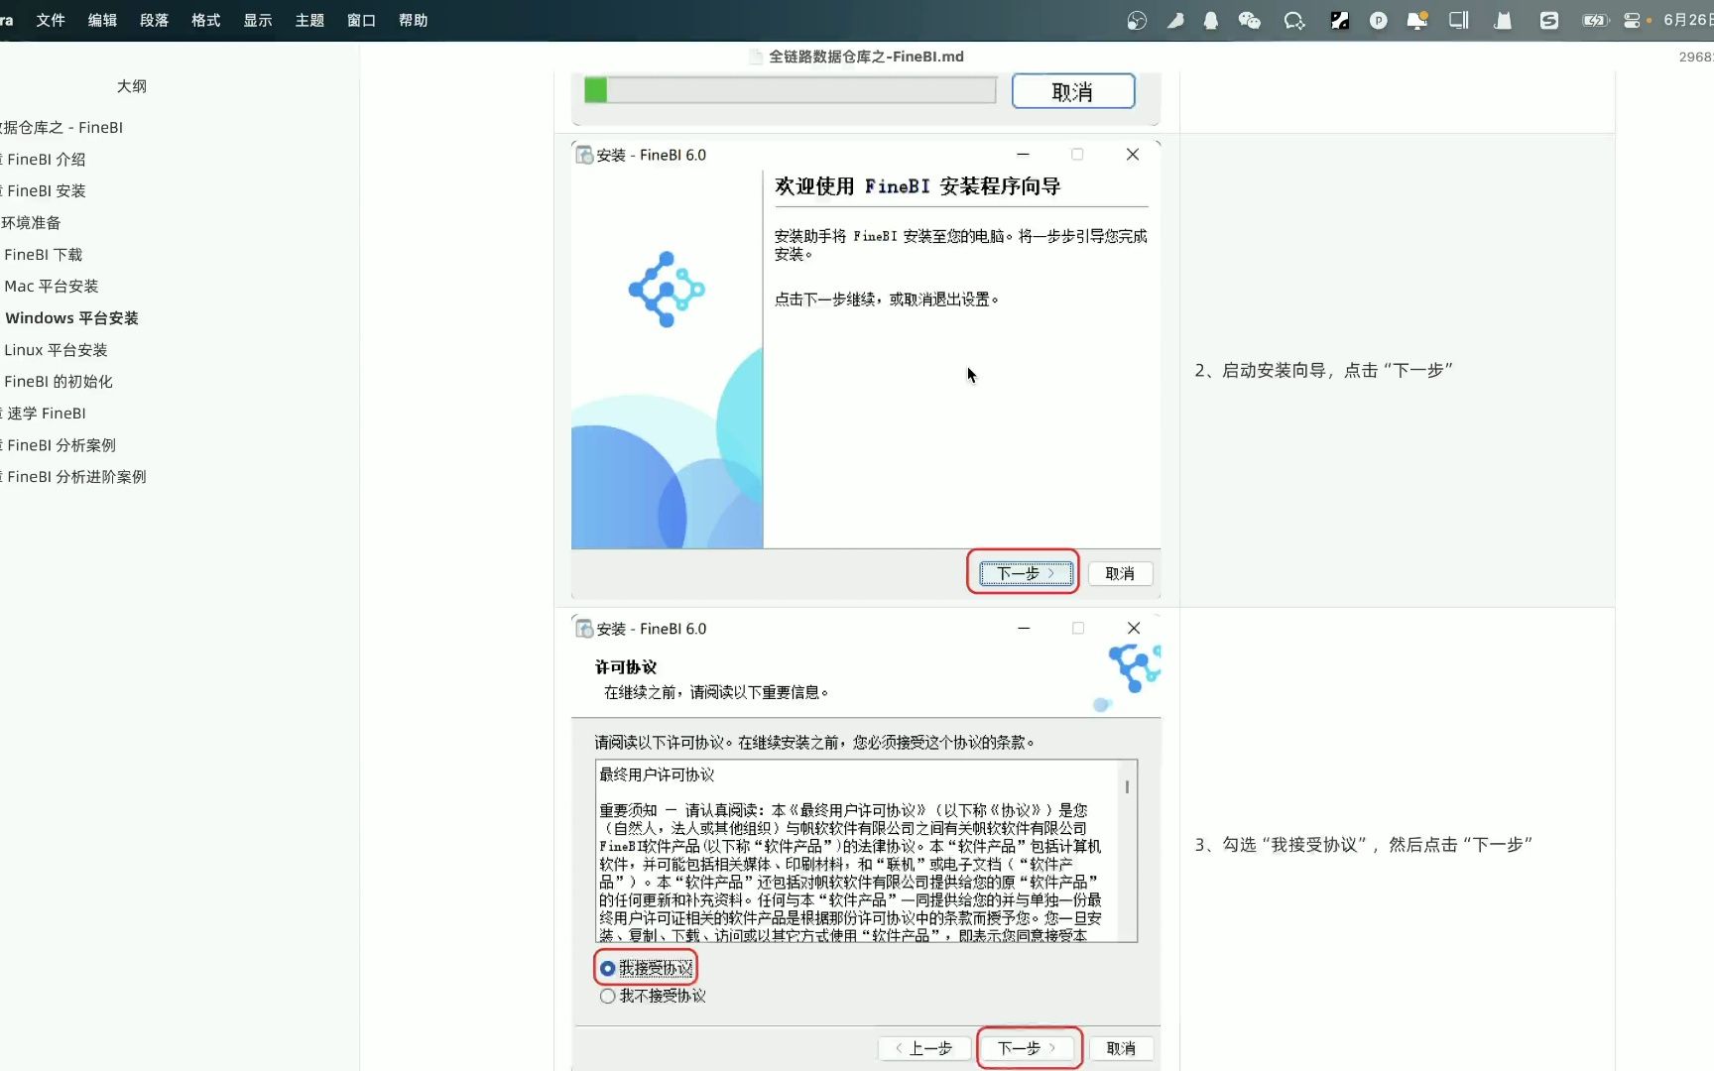Image resolution: width=1714 pixels, height=1071 pixels.
Task: Jump to 环境准备 in the outline
Action: [31, 222]
